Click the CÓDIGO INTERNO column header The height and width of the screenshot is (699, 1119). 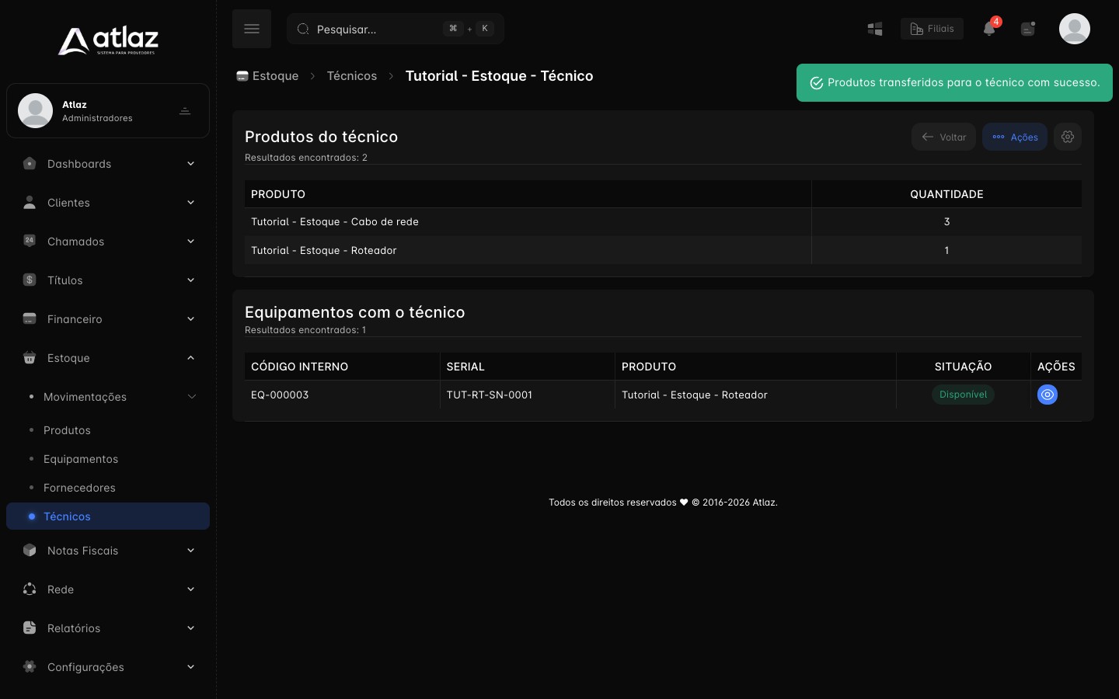tap(342, 367)
